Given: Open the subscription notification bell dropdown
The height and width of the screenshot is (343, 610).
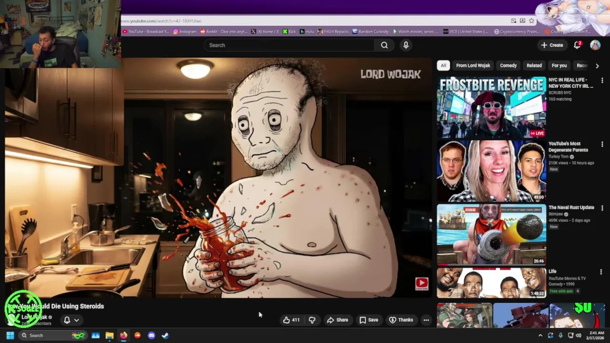Looking at the screenshot, I should tap(71, 320).
